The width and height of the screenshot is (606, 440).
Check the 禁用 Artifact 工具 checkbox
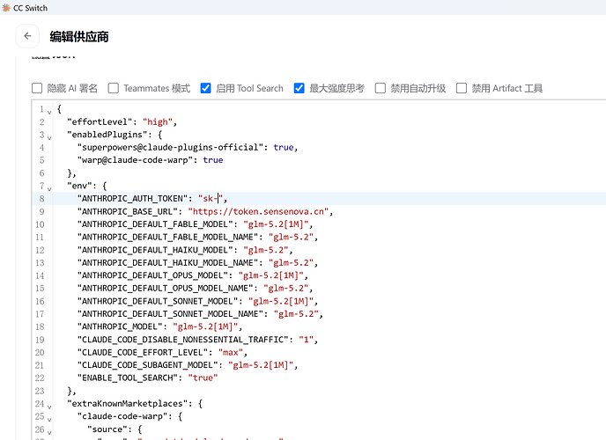(462, 88)
